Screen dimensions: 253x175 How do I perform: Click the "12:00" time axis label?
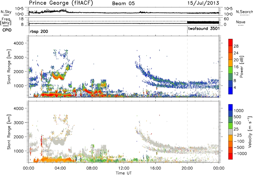click(124, 168)
